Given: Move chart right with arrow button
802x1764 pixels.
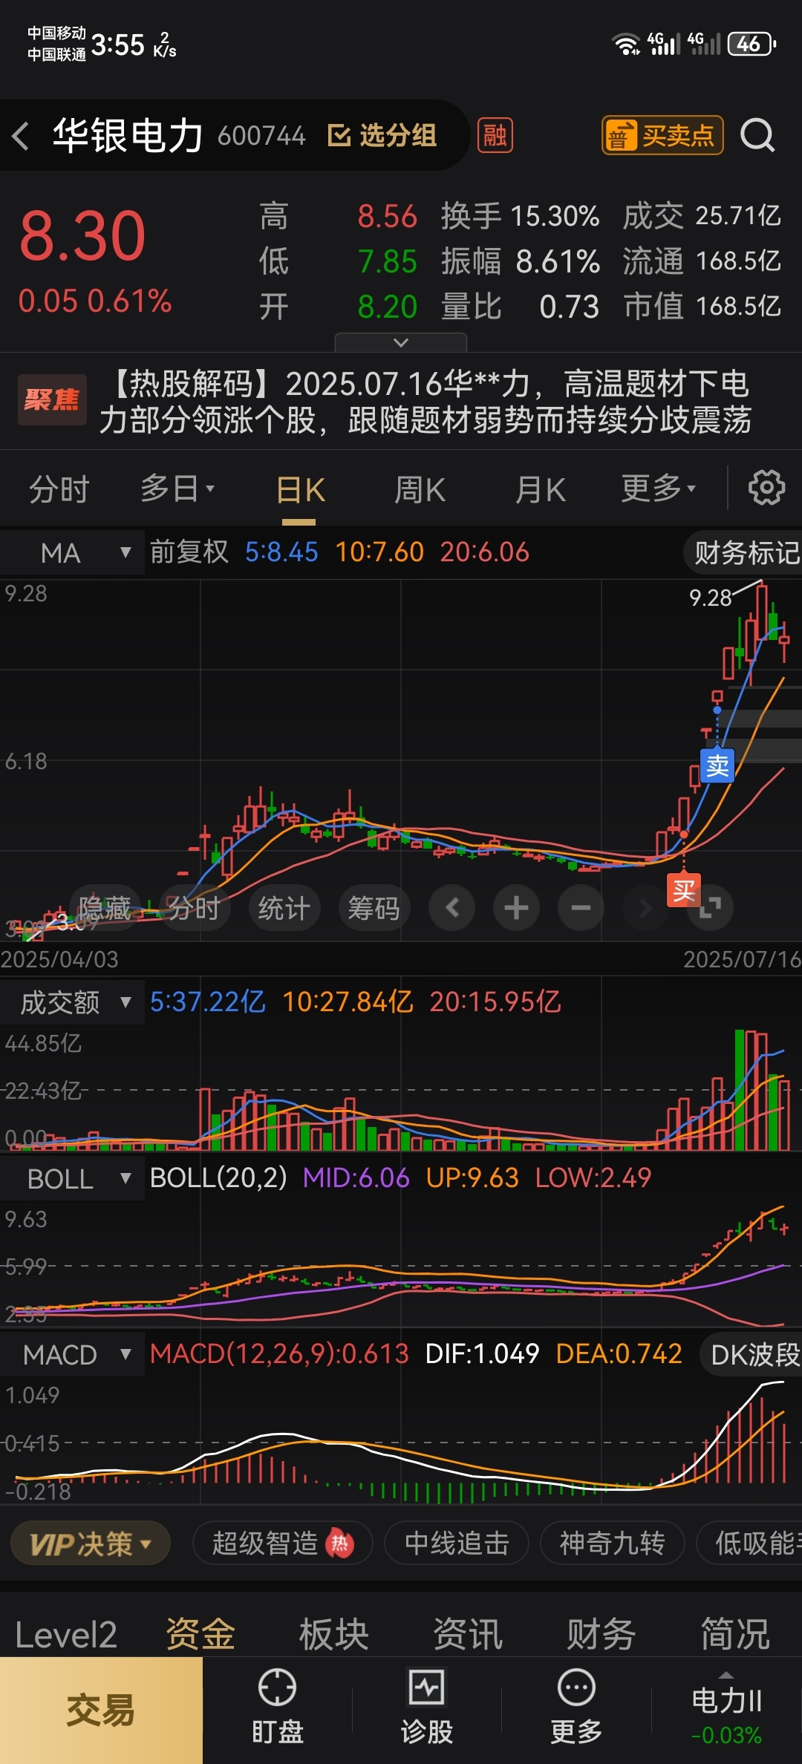Looking at the screenshot, I should click(645, 907).
